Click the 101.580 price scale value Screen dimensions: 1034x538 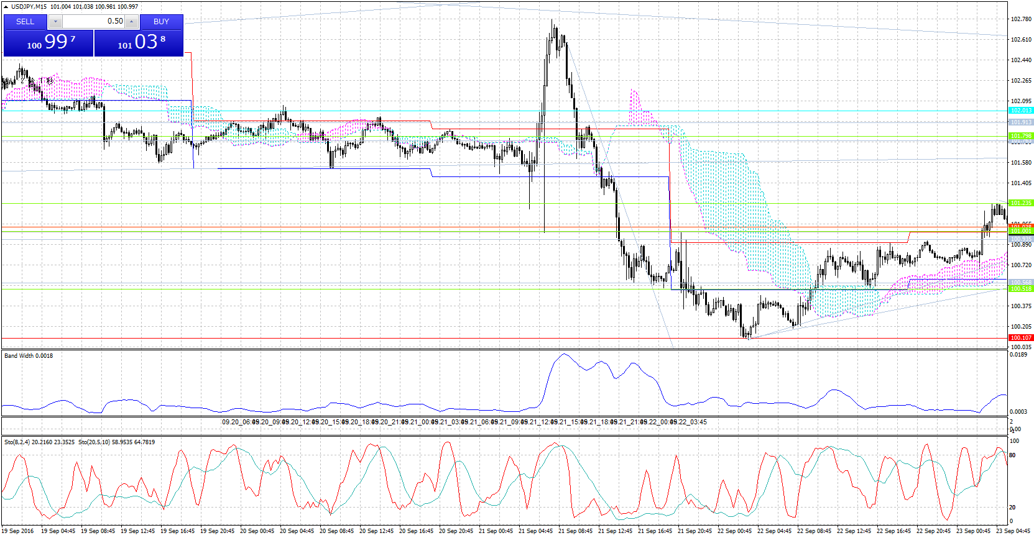[1021, 163]
